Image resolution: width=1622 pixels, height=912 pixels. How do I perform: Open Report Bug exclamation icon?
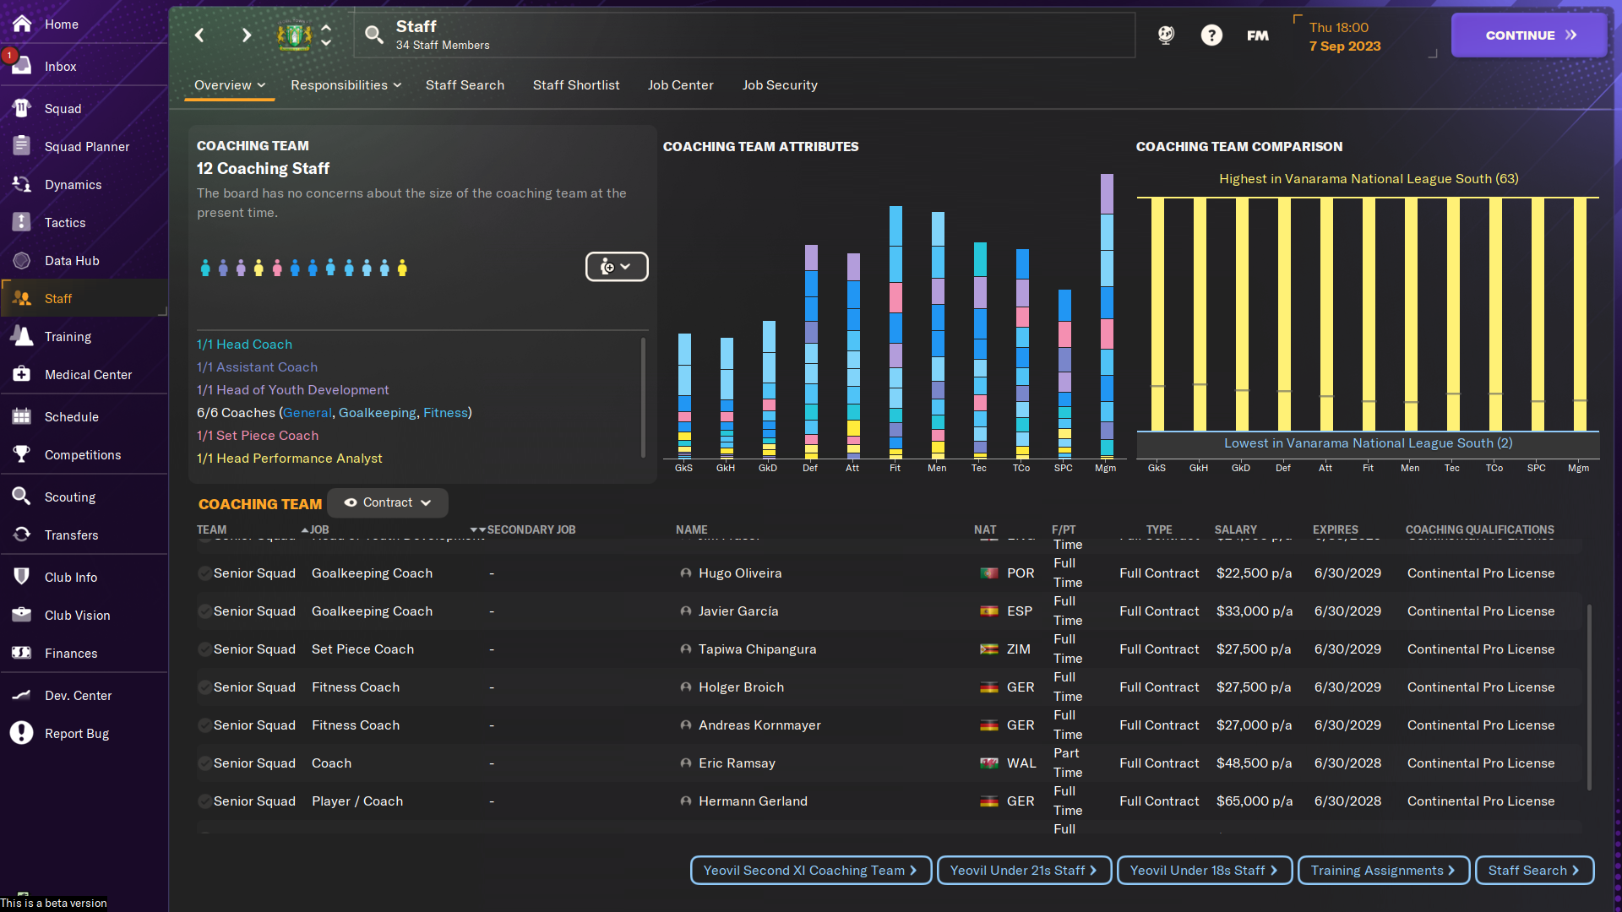tap(22, 733)
